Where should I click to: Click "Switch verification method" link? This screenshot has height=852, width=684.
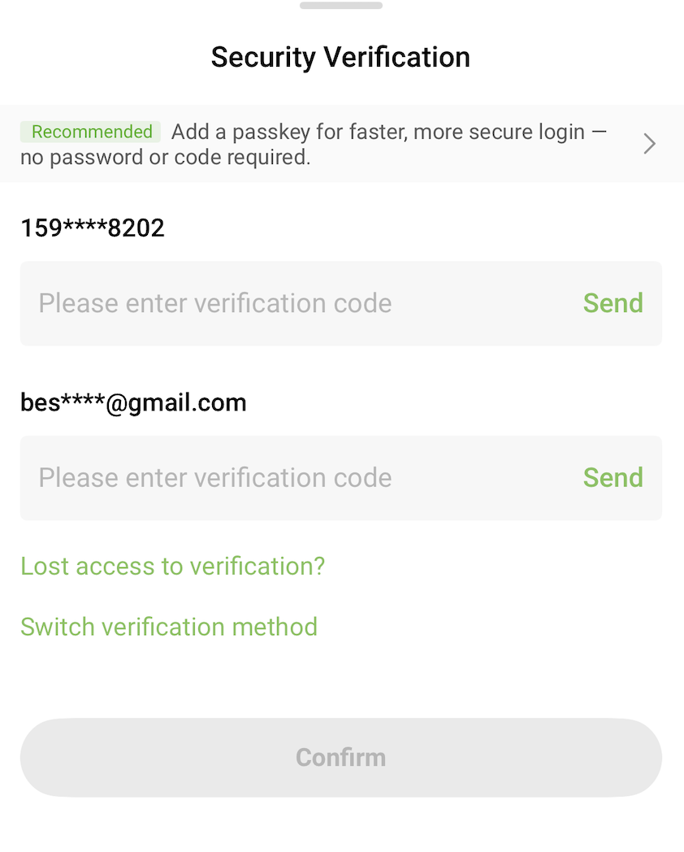pos(169,627)
